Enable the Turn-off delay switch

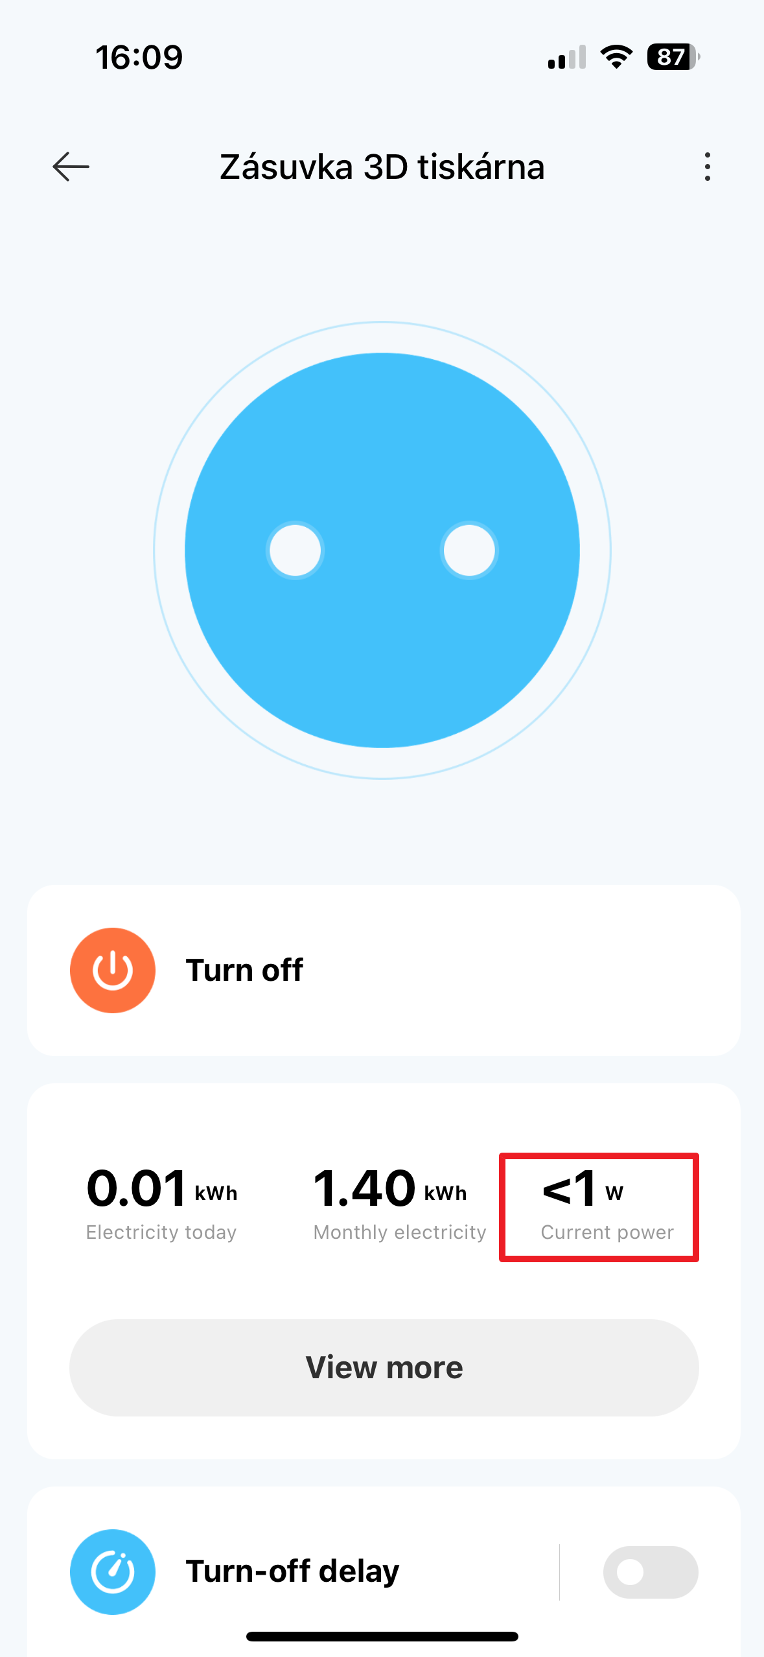coord(650,1572)
